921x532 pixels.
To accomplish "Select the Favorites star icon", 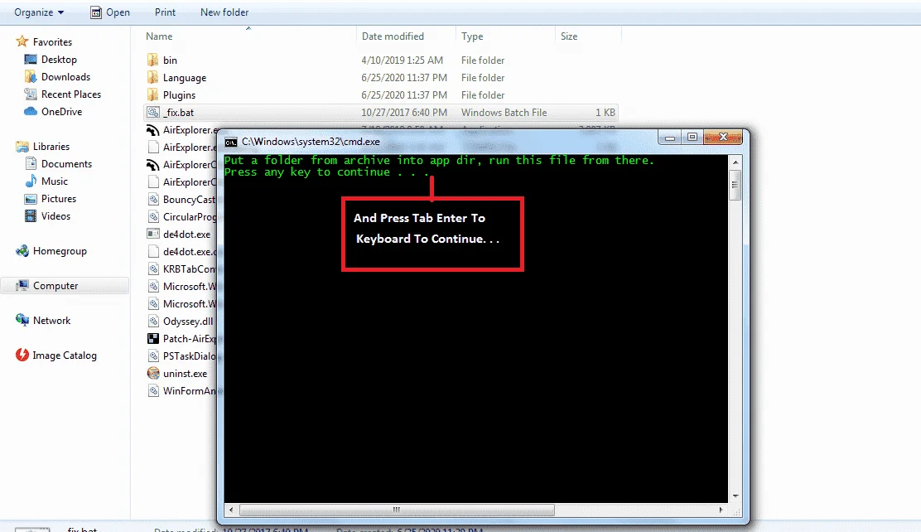I will click(22, 41).
